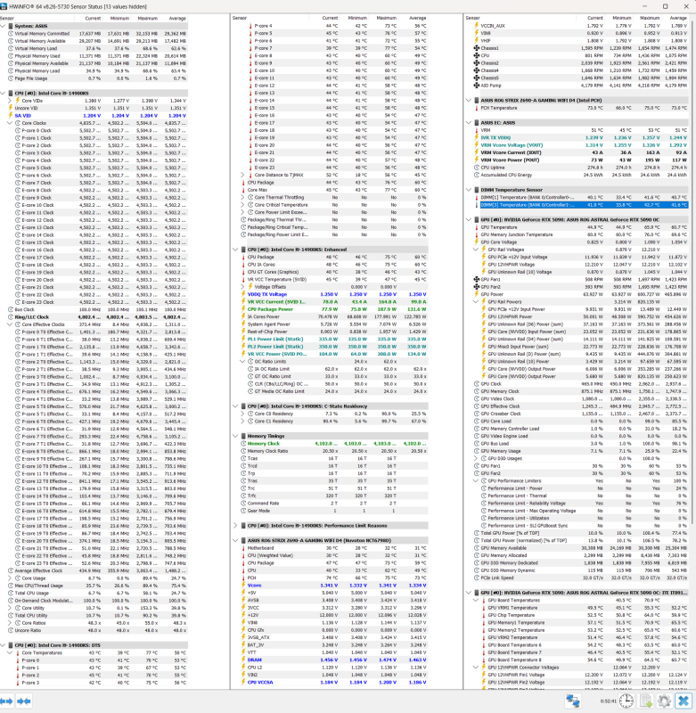Click fan icon on AIO Pump row
Viewport: 696px width, 713px height.
[x=477, y=86]
